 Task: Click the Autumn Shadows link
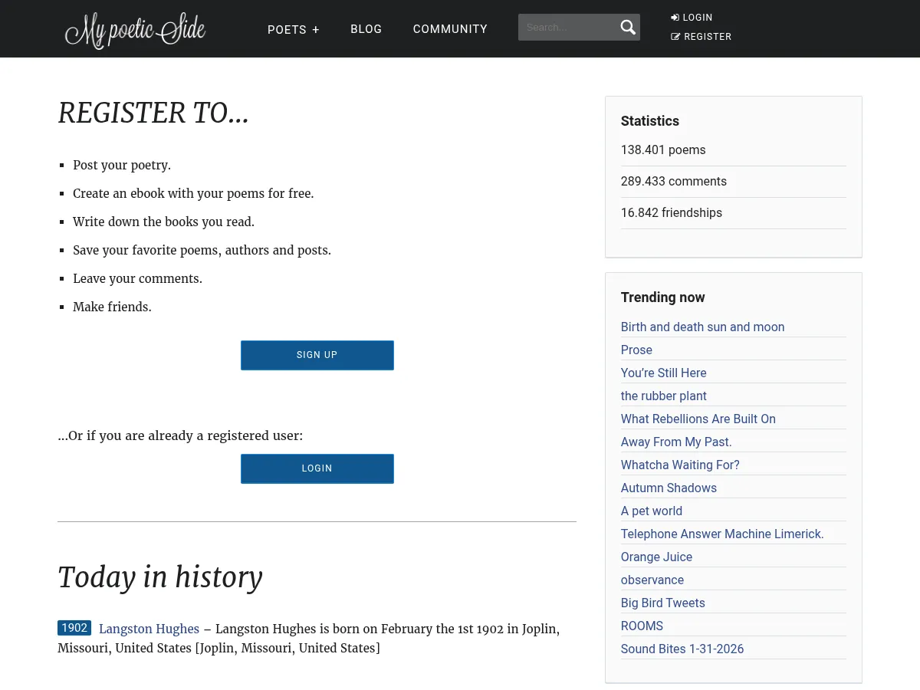(669, 488)
